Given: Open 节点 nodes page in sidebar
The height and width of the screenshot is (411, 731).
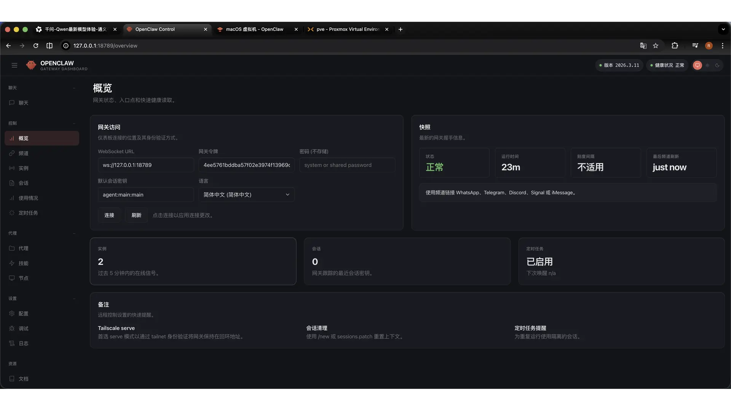Looking at the screenshot, I should click(x=23, y=278).
